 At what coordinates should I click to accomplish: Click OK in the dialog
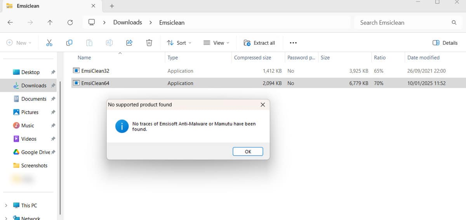coord(248,152)
